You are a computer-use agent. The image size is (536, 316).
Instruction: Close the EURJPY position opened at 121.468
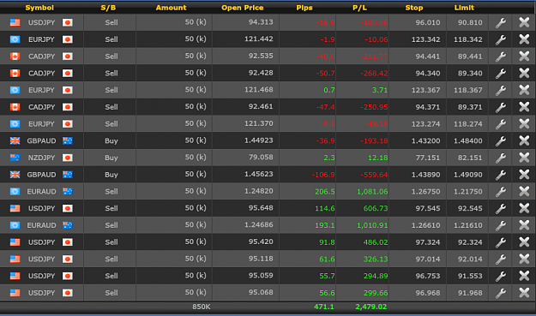524,90
